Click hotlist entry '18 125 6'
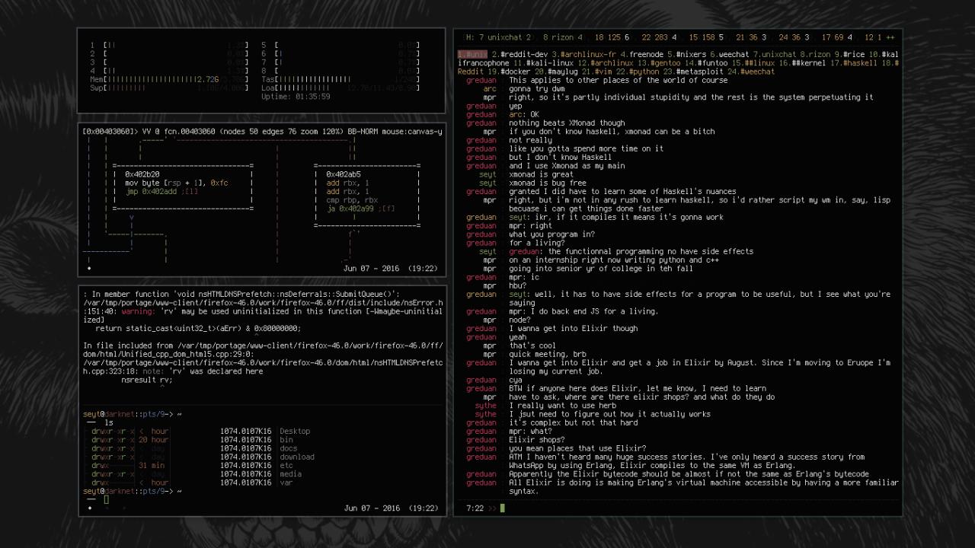The image size is (975, 548). 613,37
